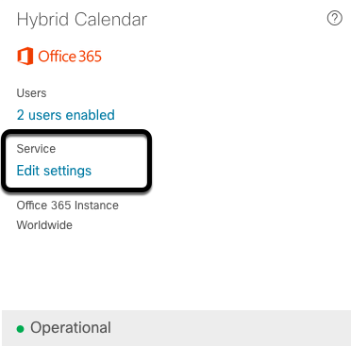Click the word Calendar in the title
This screenshot has height=346, width=351.
[x=110, y=20]
